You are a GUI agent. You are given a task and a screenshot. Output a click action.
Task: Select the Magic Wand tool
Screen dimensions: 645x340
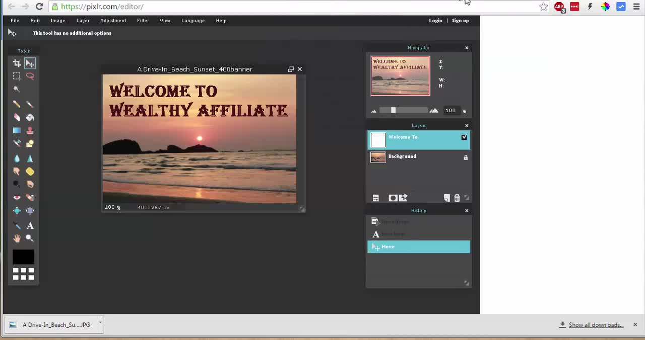(x=17, y=89)
